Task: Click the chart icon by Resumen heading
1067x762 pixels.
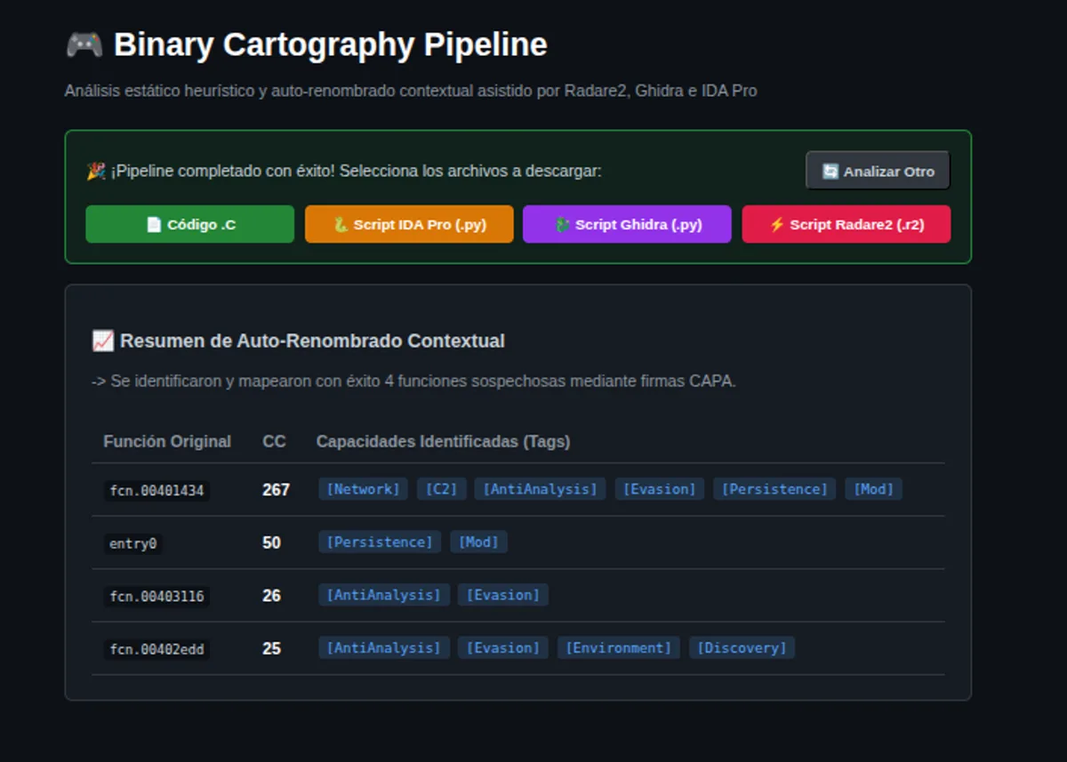Action: (102, 341)
